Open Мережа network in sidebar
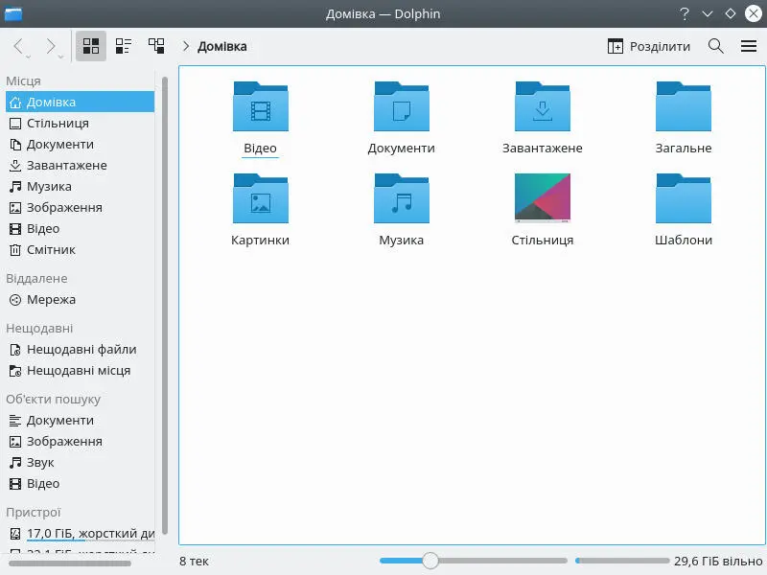This screenshot has height=575, width=767. [81, 299]
